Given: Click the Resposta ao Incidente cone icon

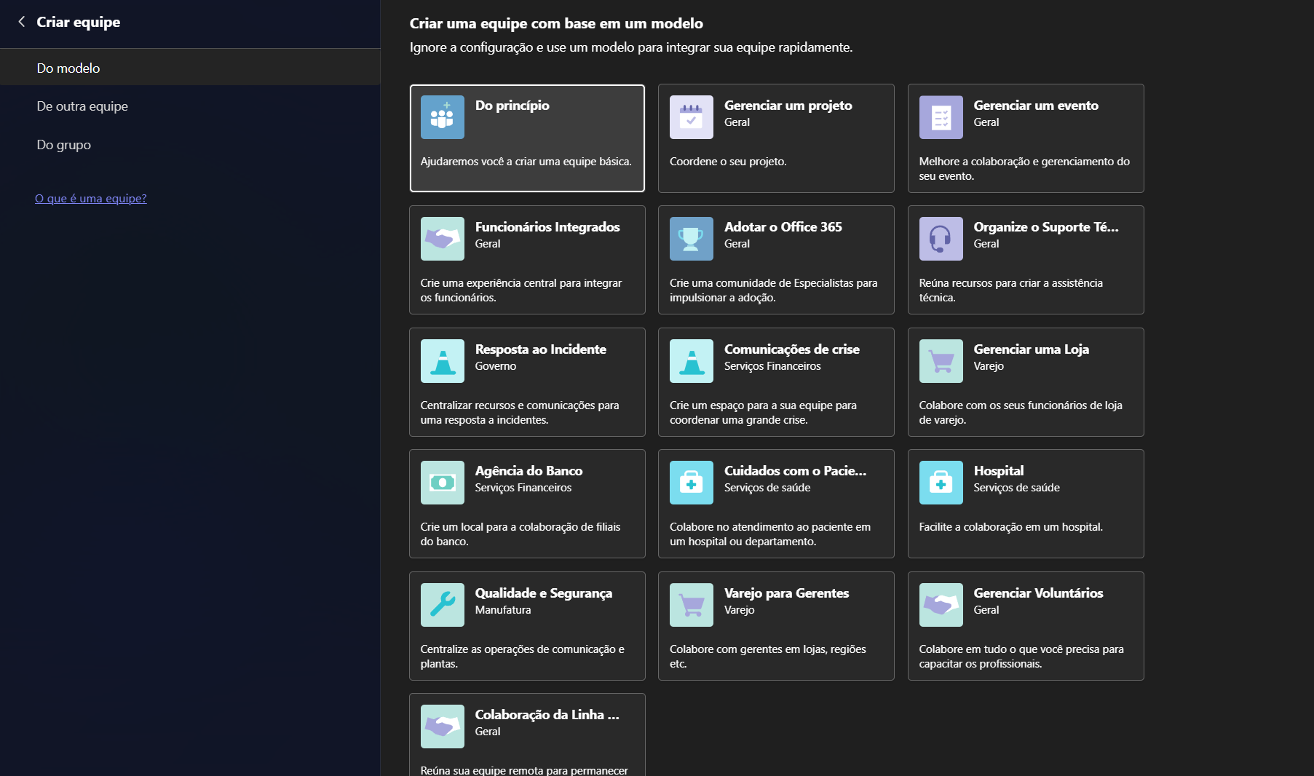Looking at the screenshot, I should [442, 361].
